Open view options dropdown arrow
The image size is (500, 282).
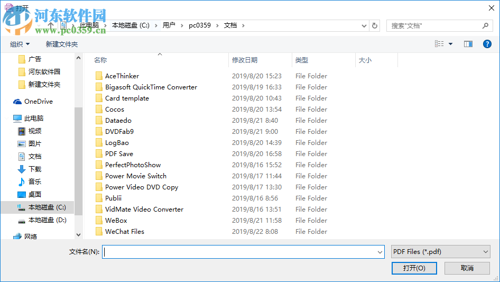point(450,44)
